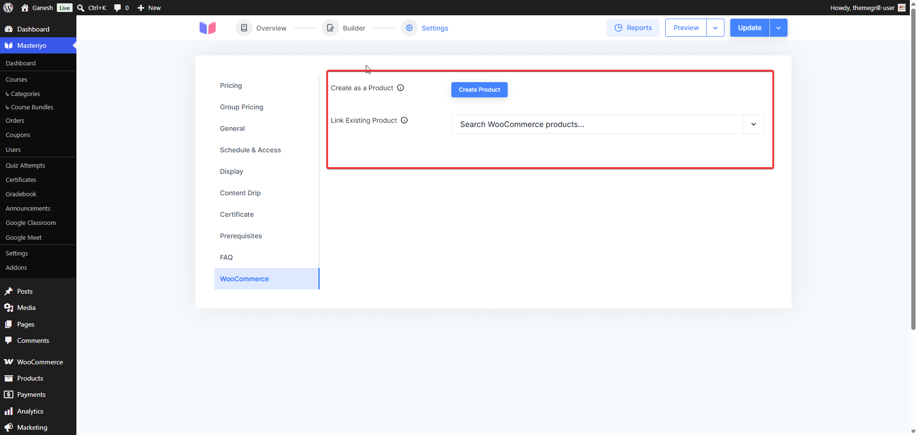Screen dimensions: 917x435
Task: Click the Comments icon in sidebar
Action: (x=9, y=340)
